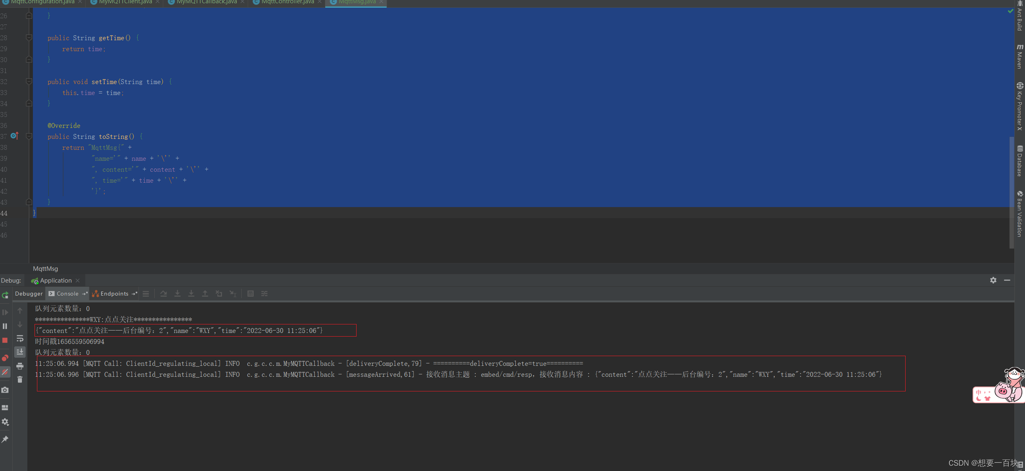The image size is (1025, 471).
Task: Click the 'deliveryComplete=true' log line
Action: coord(309,363)
